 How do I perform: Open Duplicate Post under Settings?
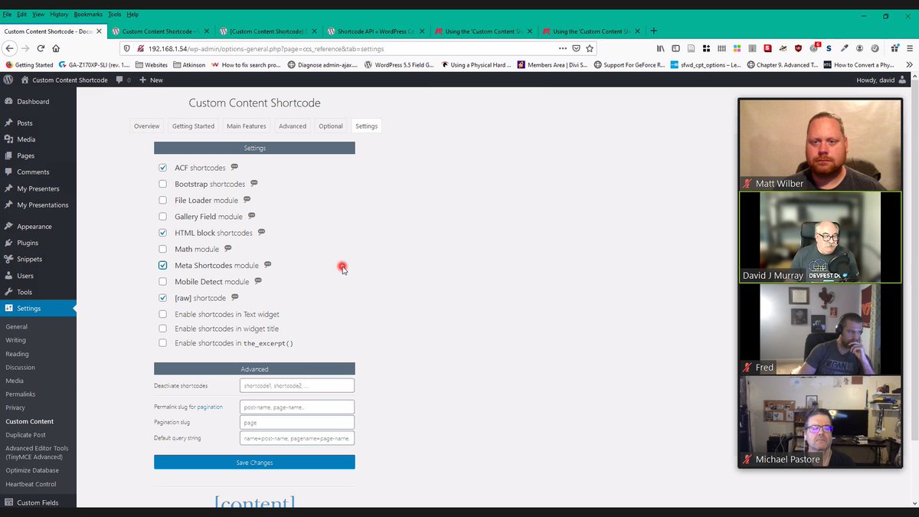25,434
